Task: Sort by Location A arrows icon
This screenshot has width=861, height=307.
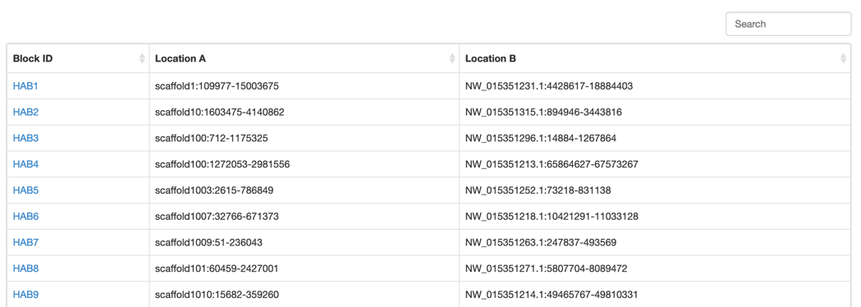Action: point(452,58)
